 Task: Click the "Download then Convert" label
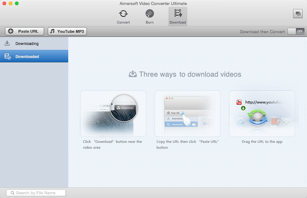tap(262, 32)
